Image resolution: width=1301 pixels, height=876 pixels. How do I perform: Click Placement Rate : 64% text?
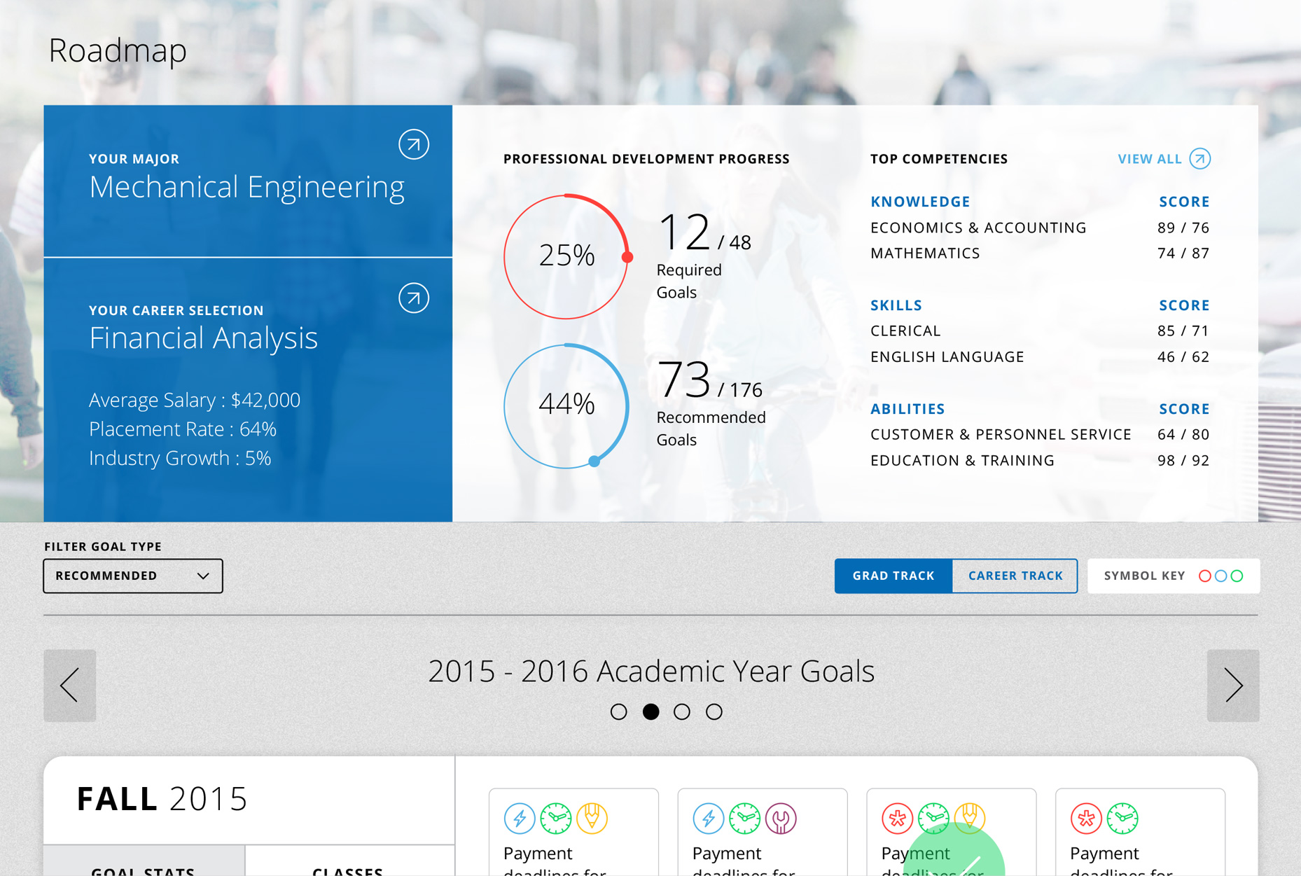point(183,429)
